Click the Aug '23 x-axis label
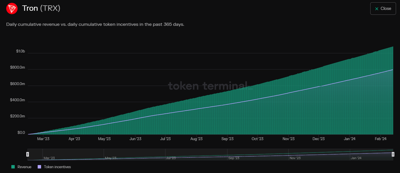Viewport: 400px width, 173px height. (196, 139)
